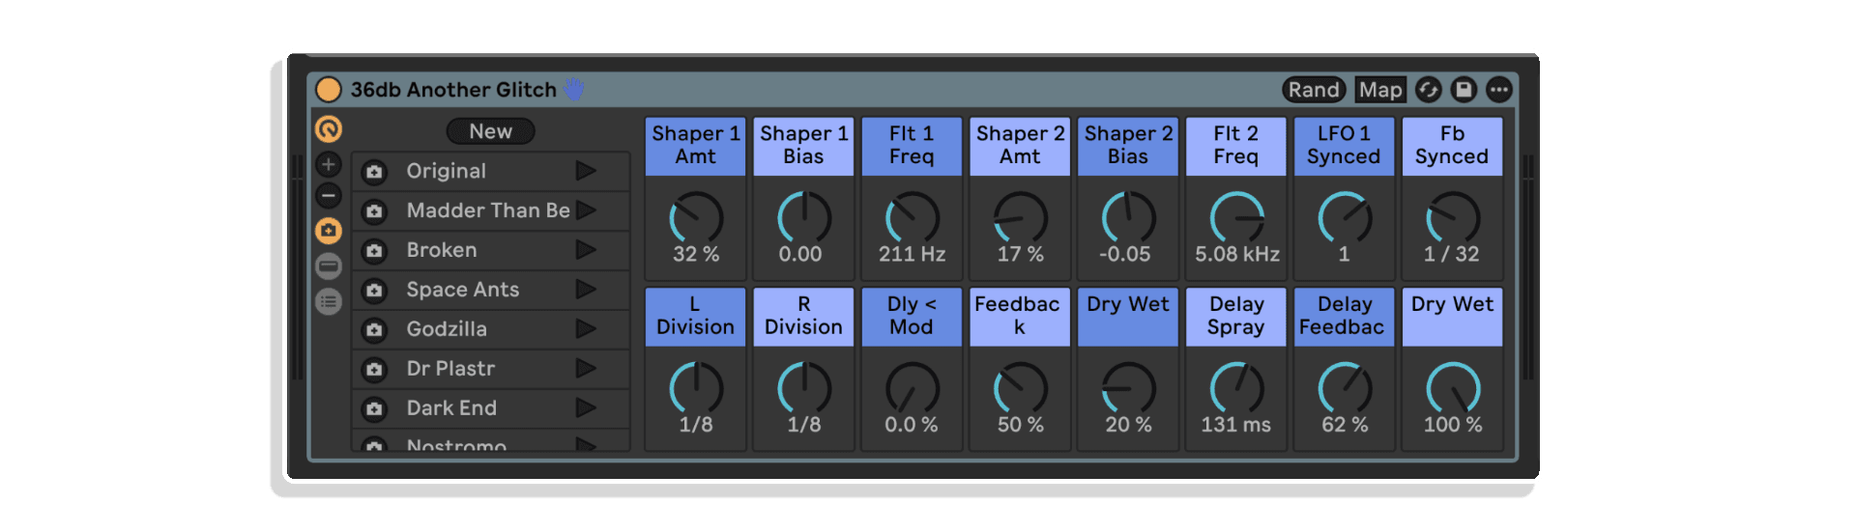Image resolution: width=1856 pixels, height=532 pixels.
Task: Click the save preset disk icon
Action: tap(1464, 90)
